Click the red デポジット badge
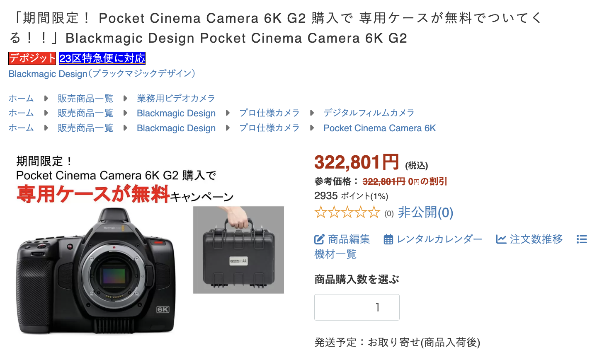 32,58
